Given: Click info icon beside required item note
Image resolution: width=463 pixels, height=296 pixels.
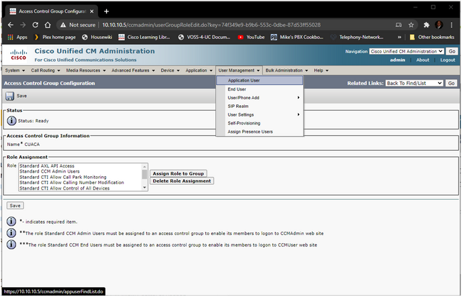Looking at the screenshot, I should click(x=11, y=221).
